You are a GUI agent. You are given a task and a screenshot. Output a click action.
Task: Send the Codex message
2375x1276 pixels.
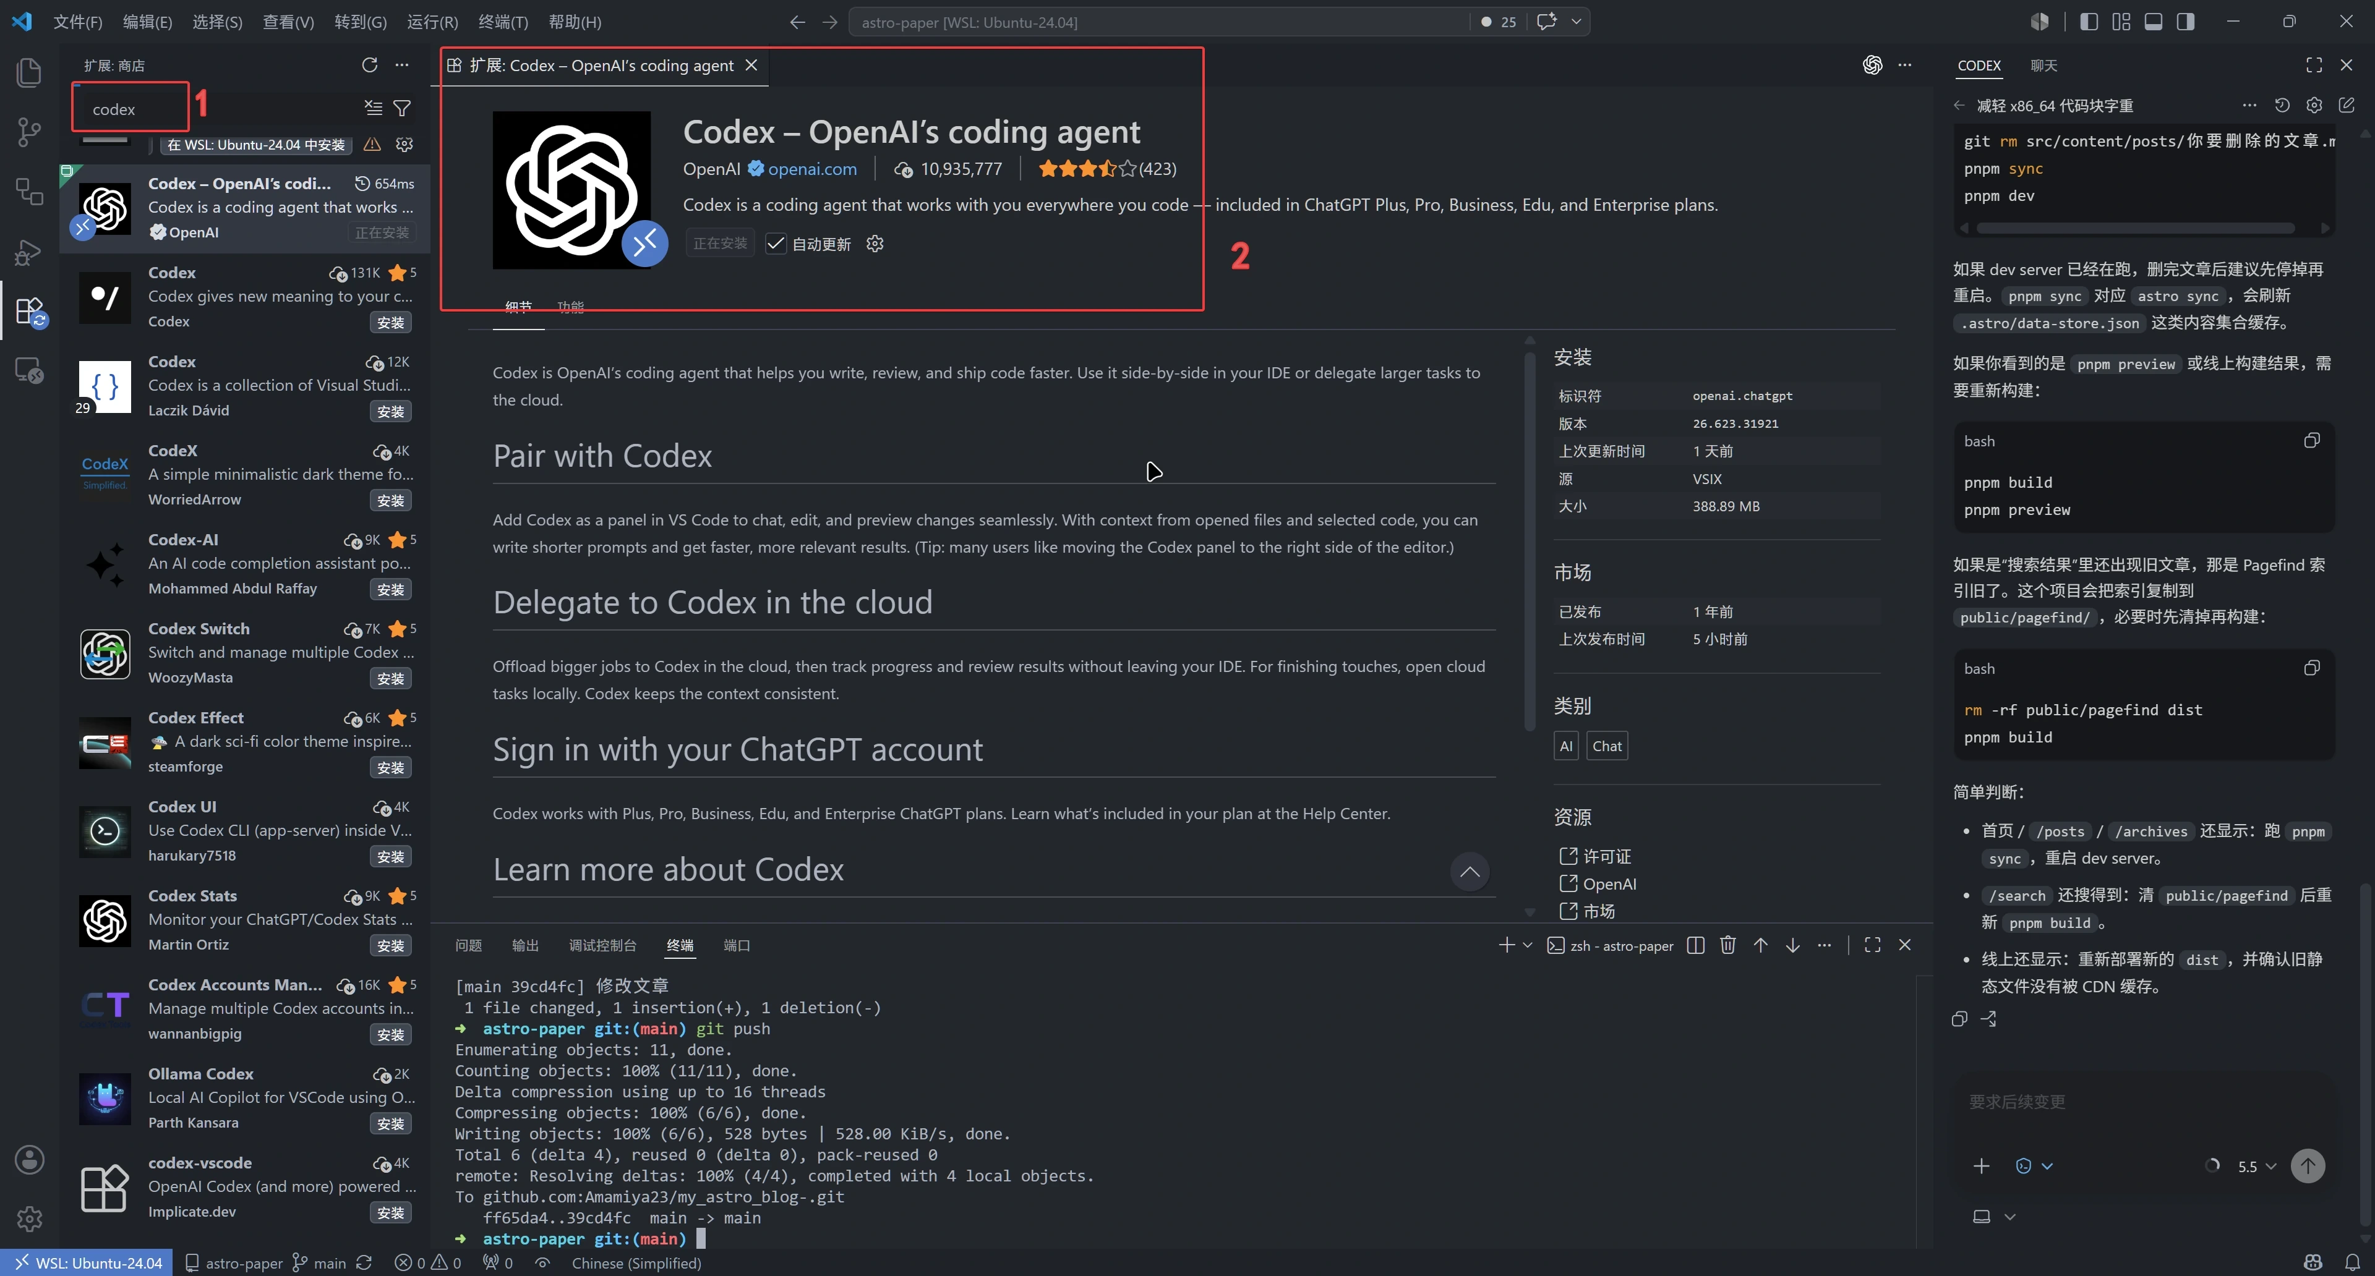[x=2308, y=1165]
